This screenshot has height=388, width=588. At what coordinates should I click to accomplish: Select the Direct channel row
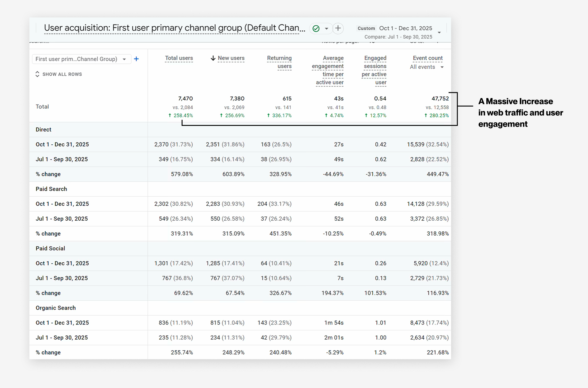[43, 129]
